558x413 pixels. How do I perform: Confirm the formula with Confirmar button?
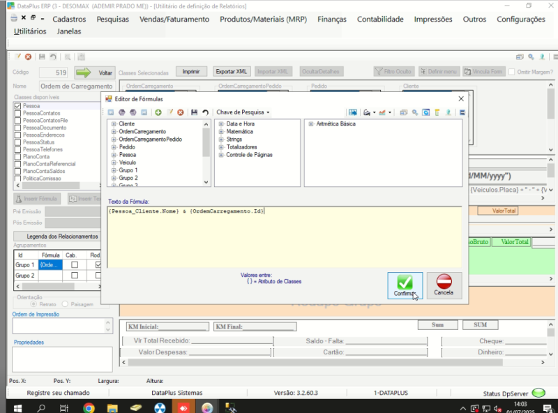[x=405, y=285]
